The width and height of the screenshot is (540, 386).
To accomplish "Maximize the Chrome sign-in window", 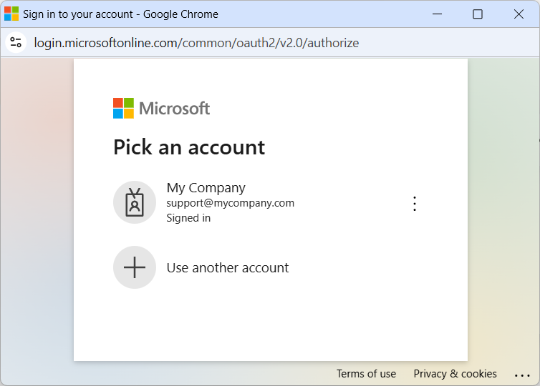I will 478,14.
